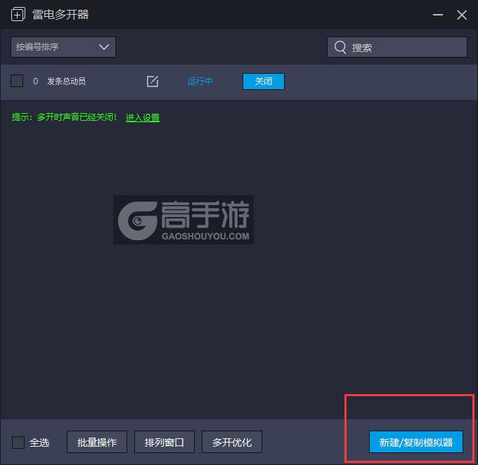
Task: Click the green 提示 sound-off tip text
Action: [64, 117]
